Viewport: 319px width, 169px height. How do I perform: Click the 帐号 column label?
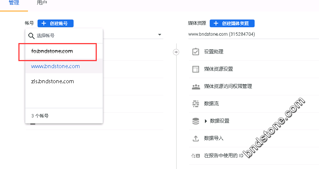[x=29, y=23]
